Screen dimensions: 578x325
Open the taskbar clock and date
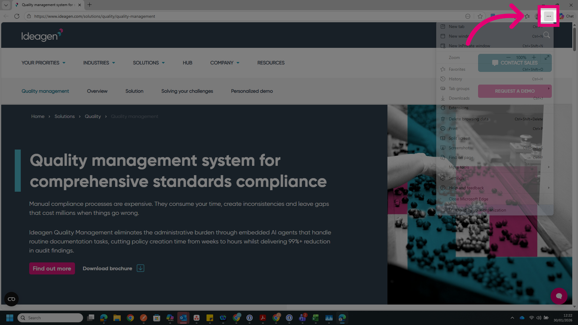(563, 318)
